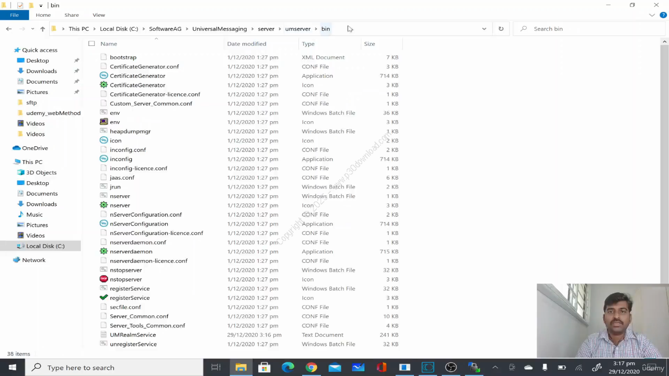Expand the ribbon with the chevron button
This screenshot has height=376, width=669.
pos(652,15)
